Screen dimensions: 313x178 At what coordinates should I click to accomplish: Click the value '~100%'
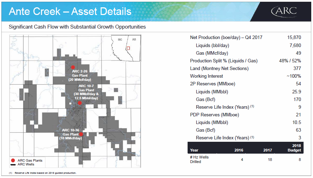tap(294, 76)
